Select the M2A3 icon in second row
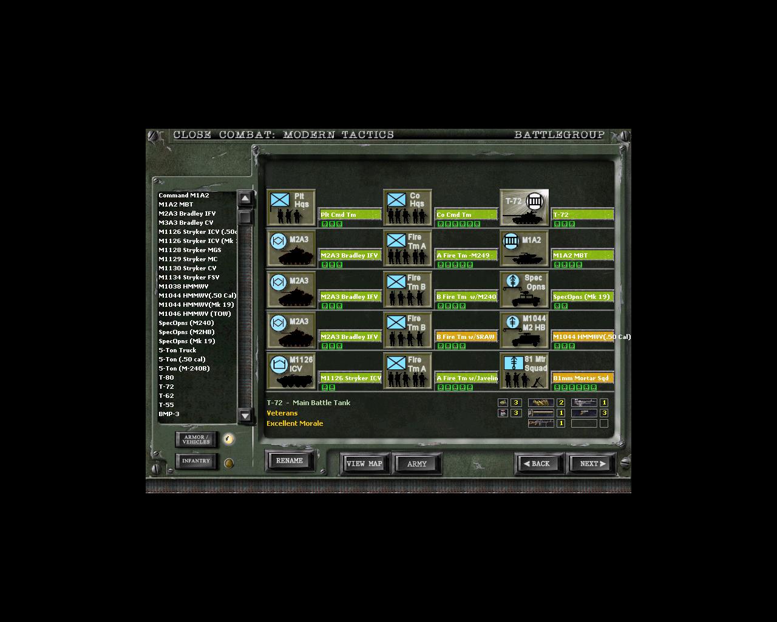777x622 pixels. 291,248
